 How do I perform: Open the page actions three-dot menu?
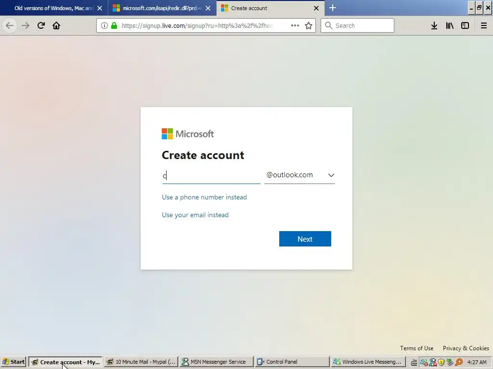295,25
